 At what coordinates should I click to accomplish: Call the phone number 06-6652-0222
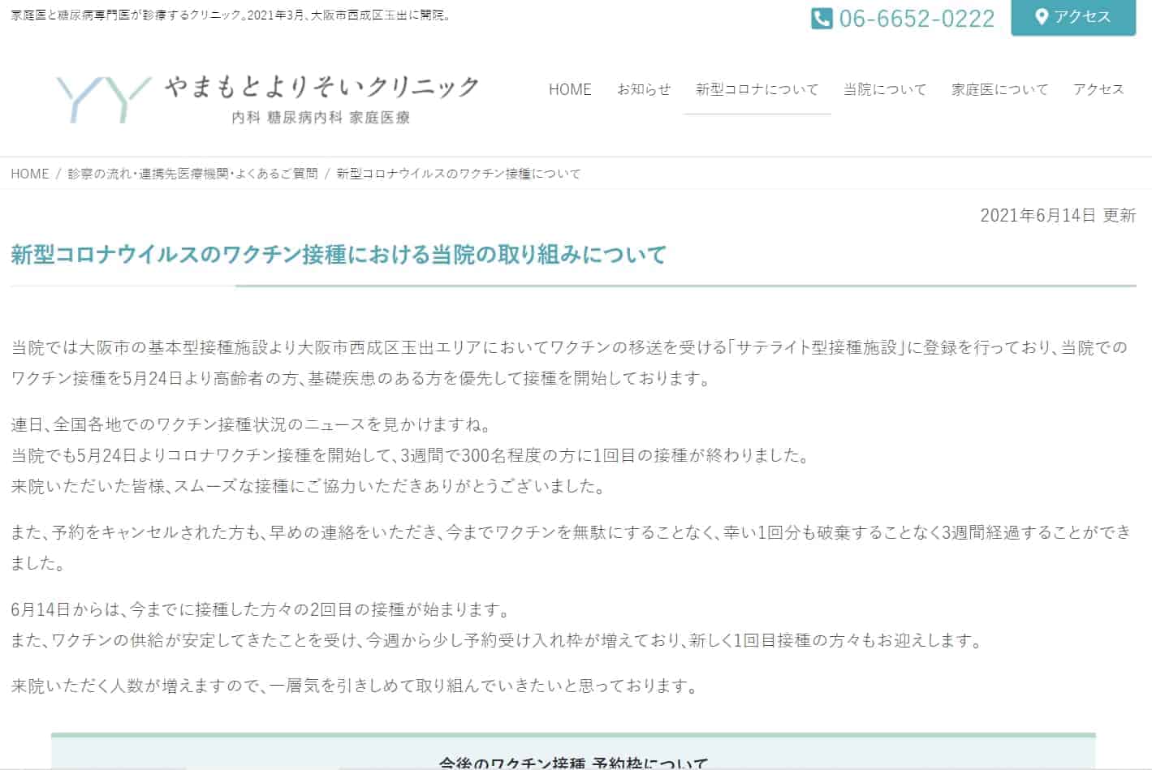coord(917,18)
